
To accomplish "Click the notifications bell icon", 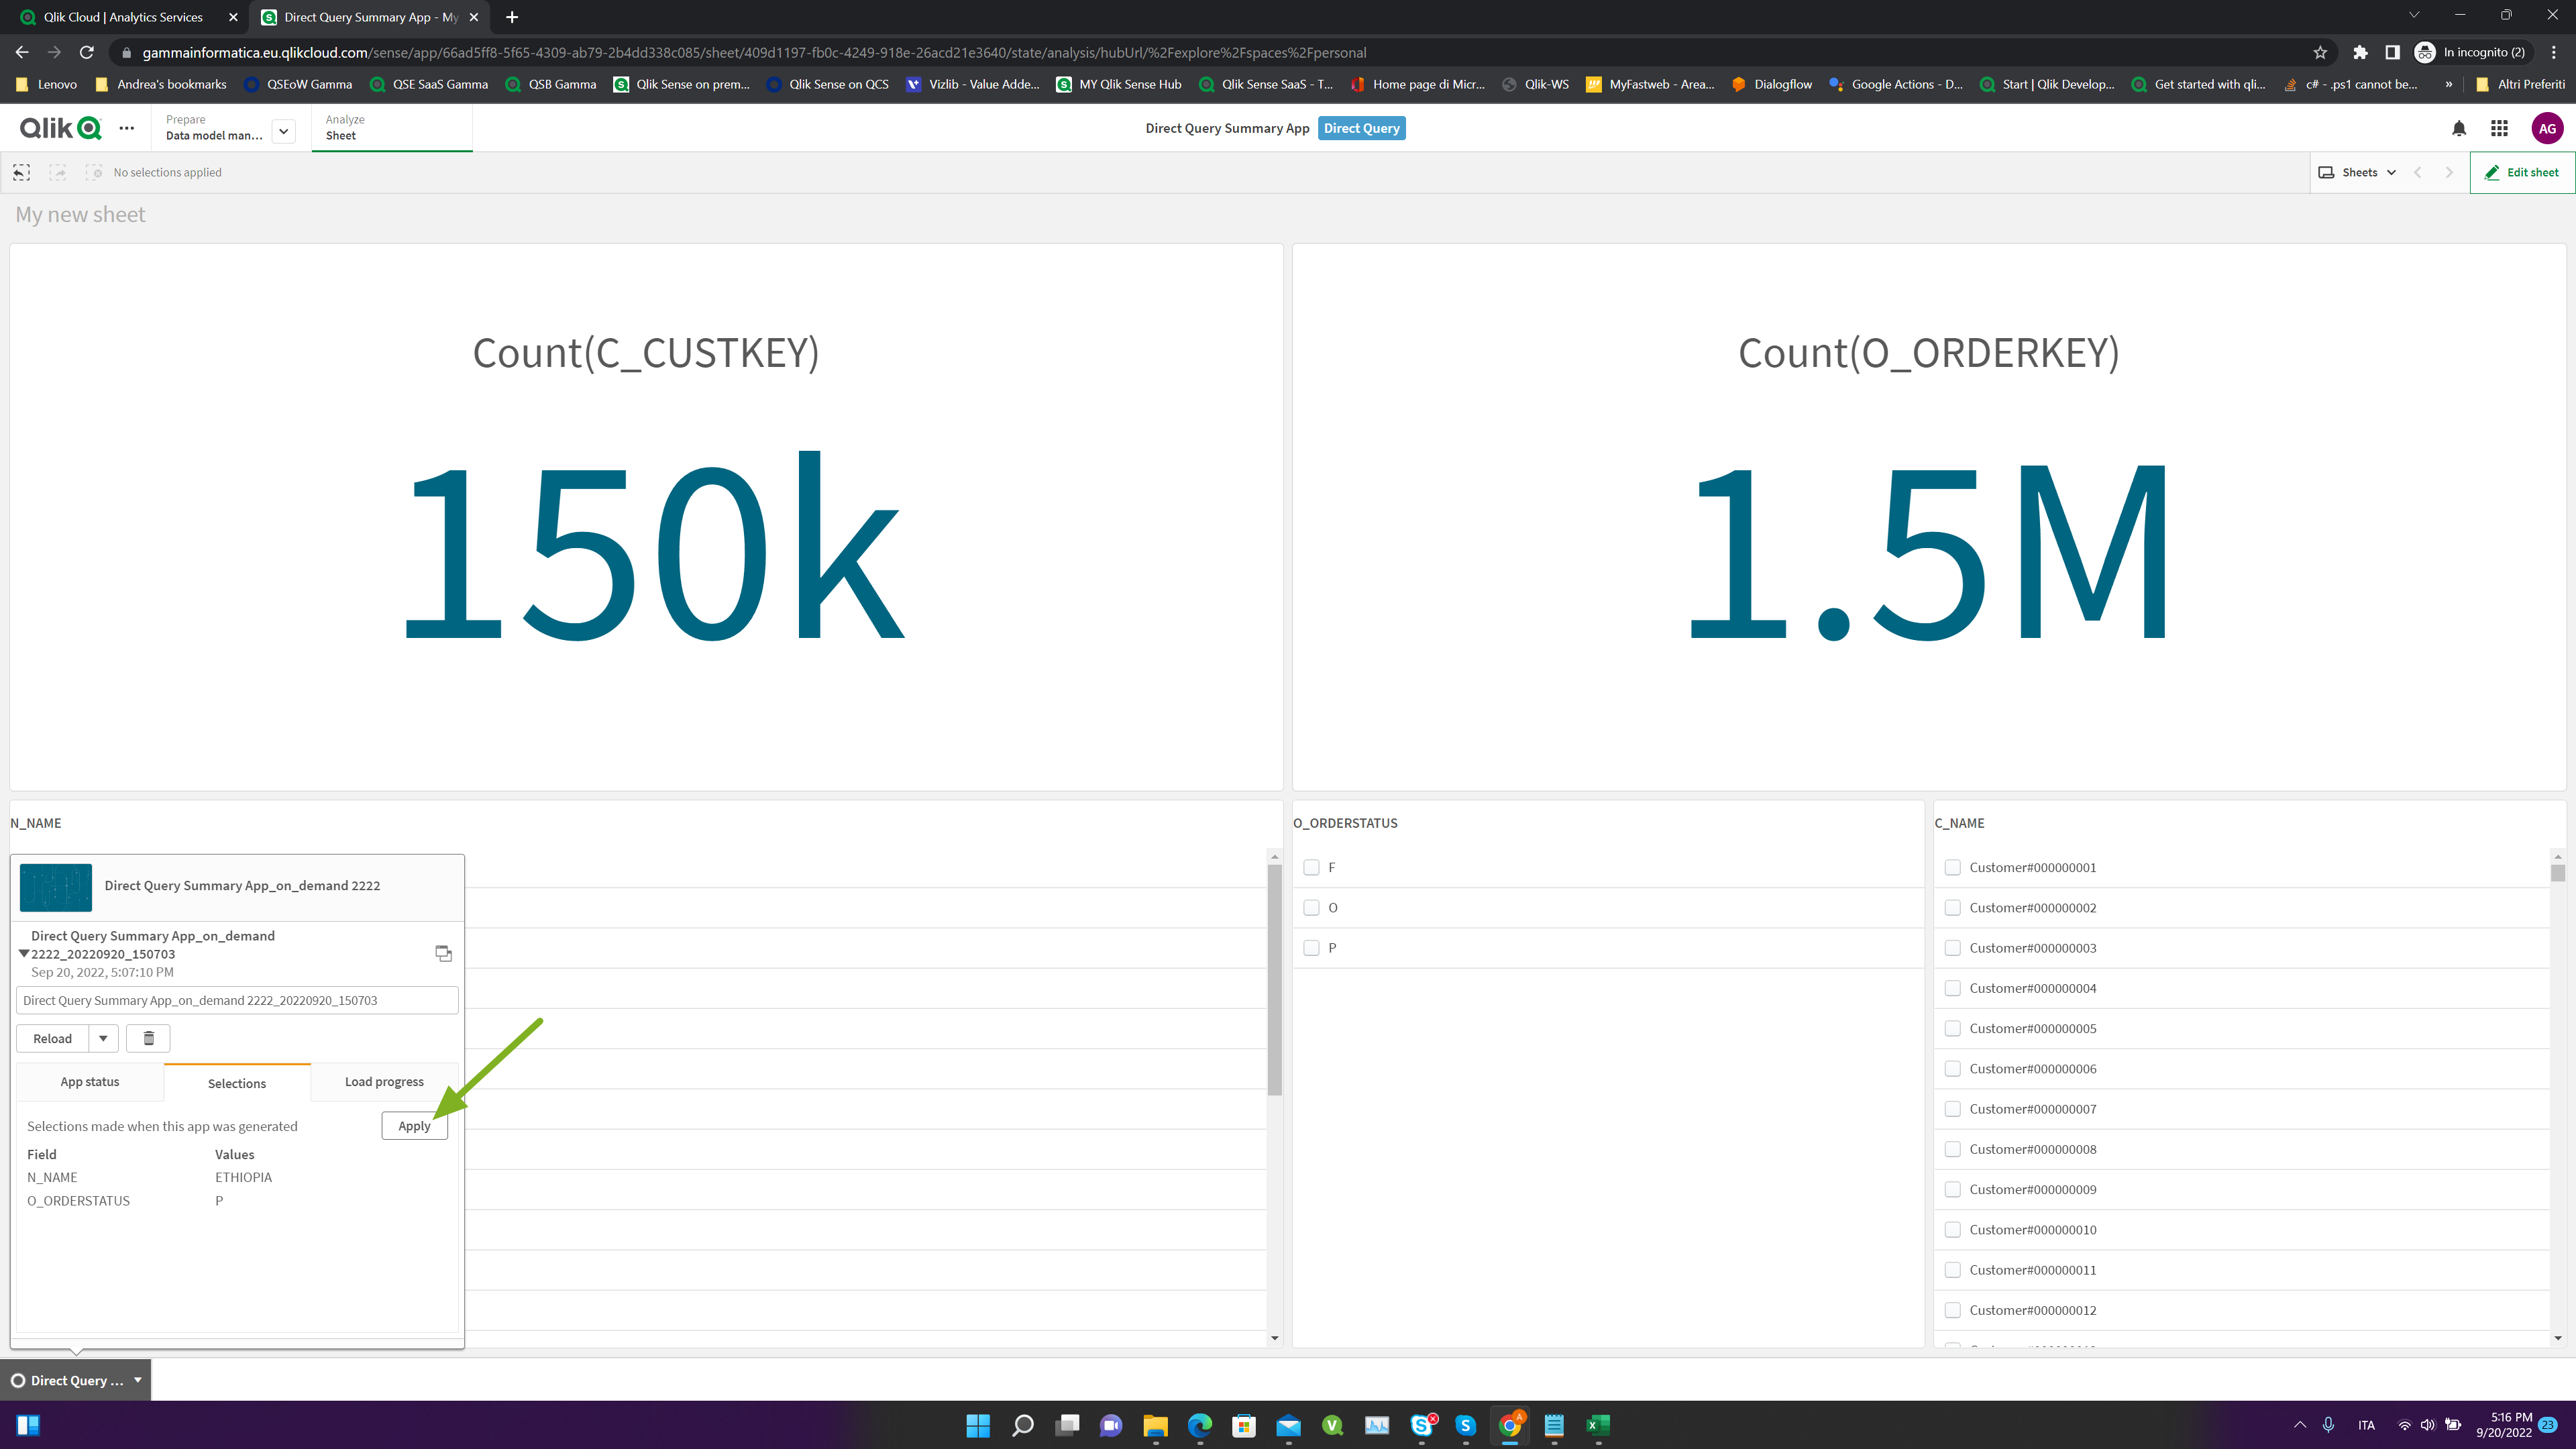I will [x=2459, y=128].
